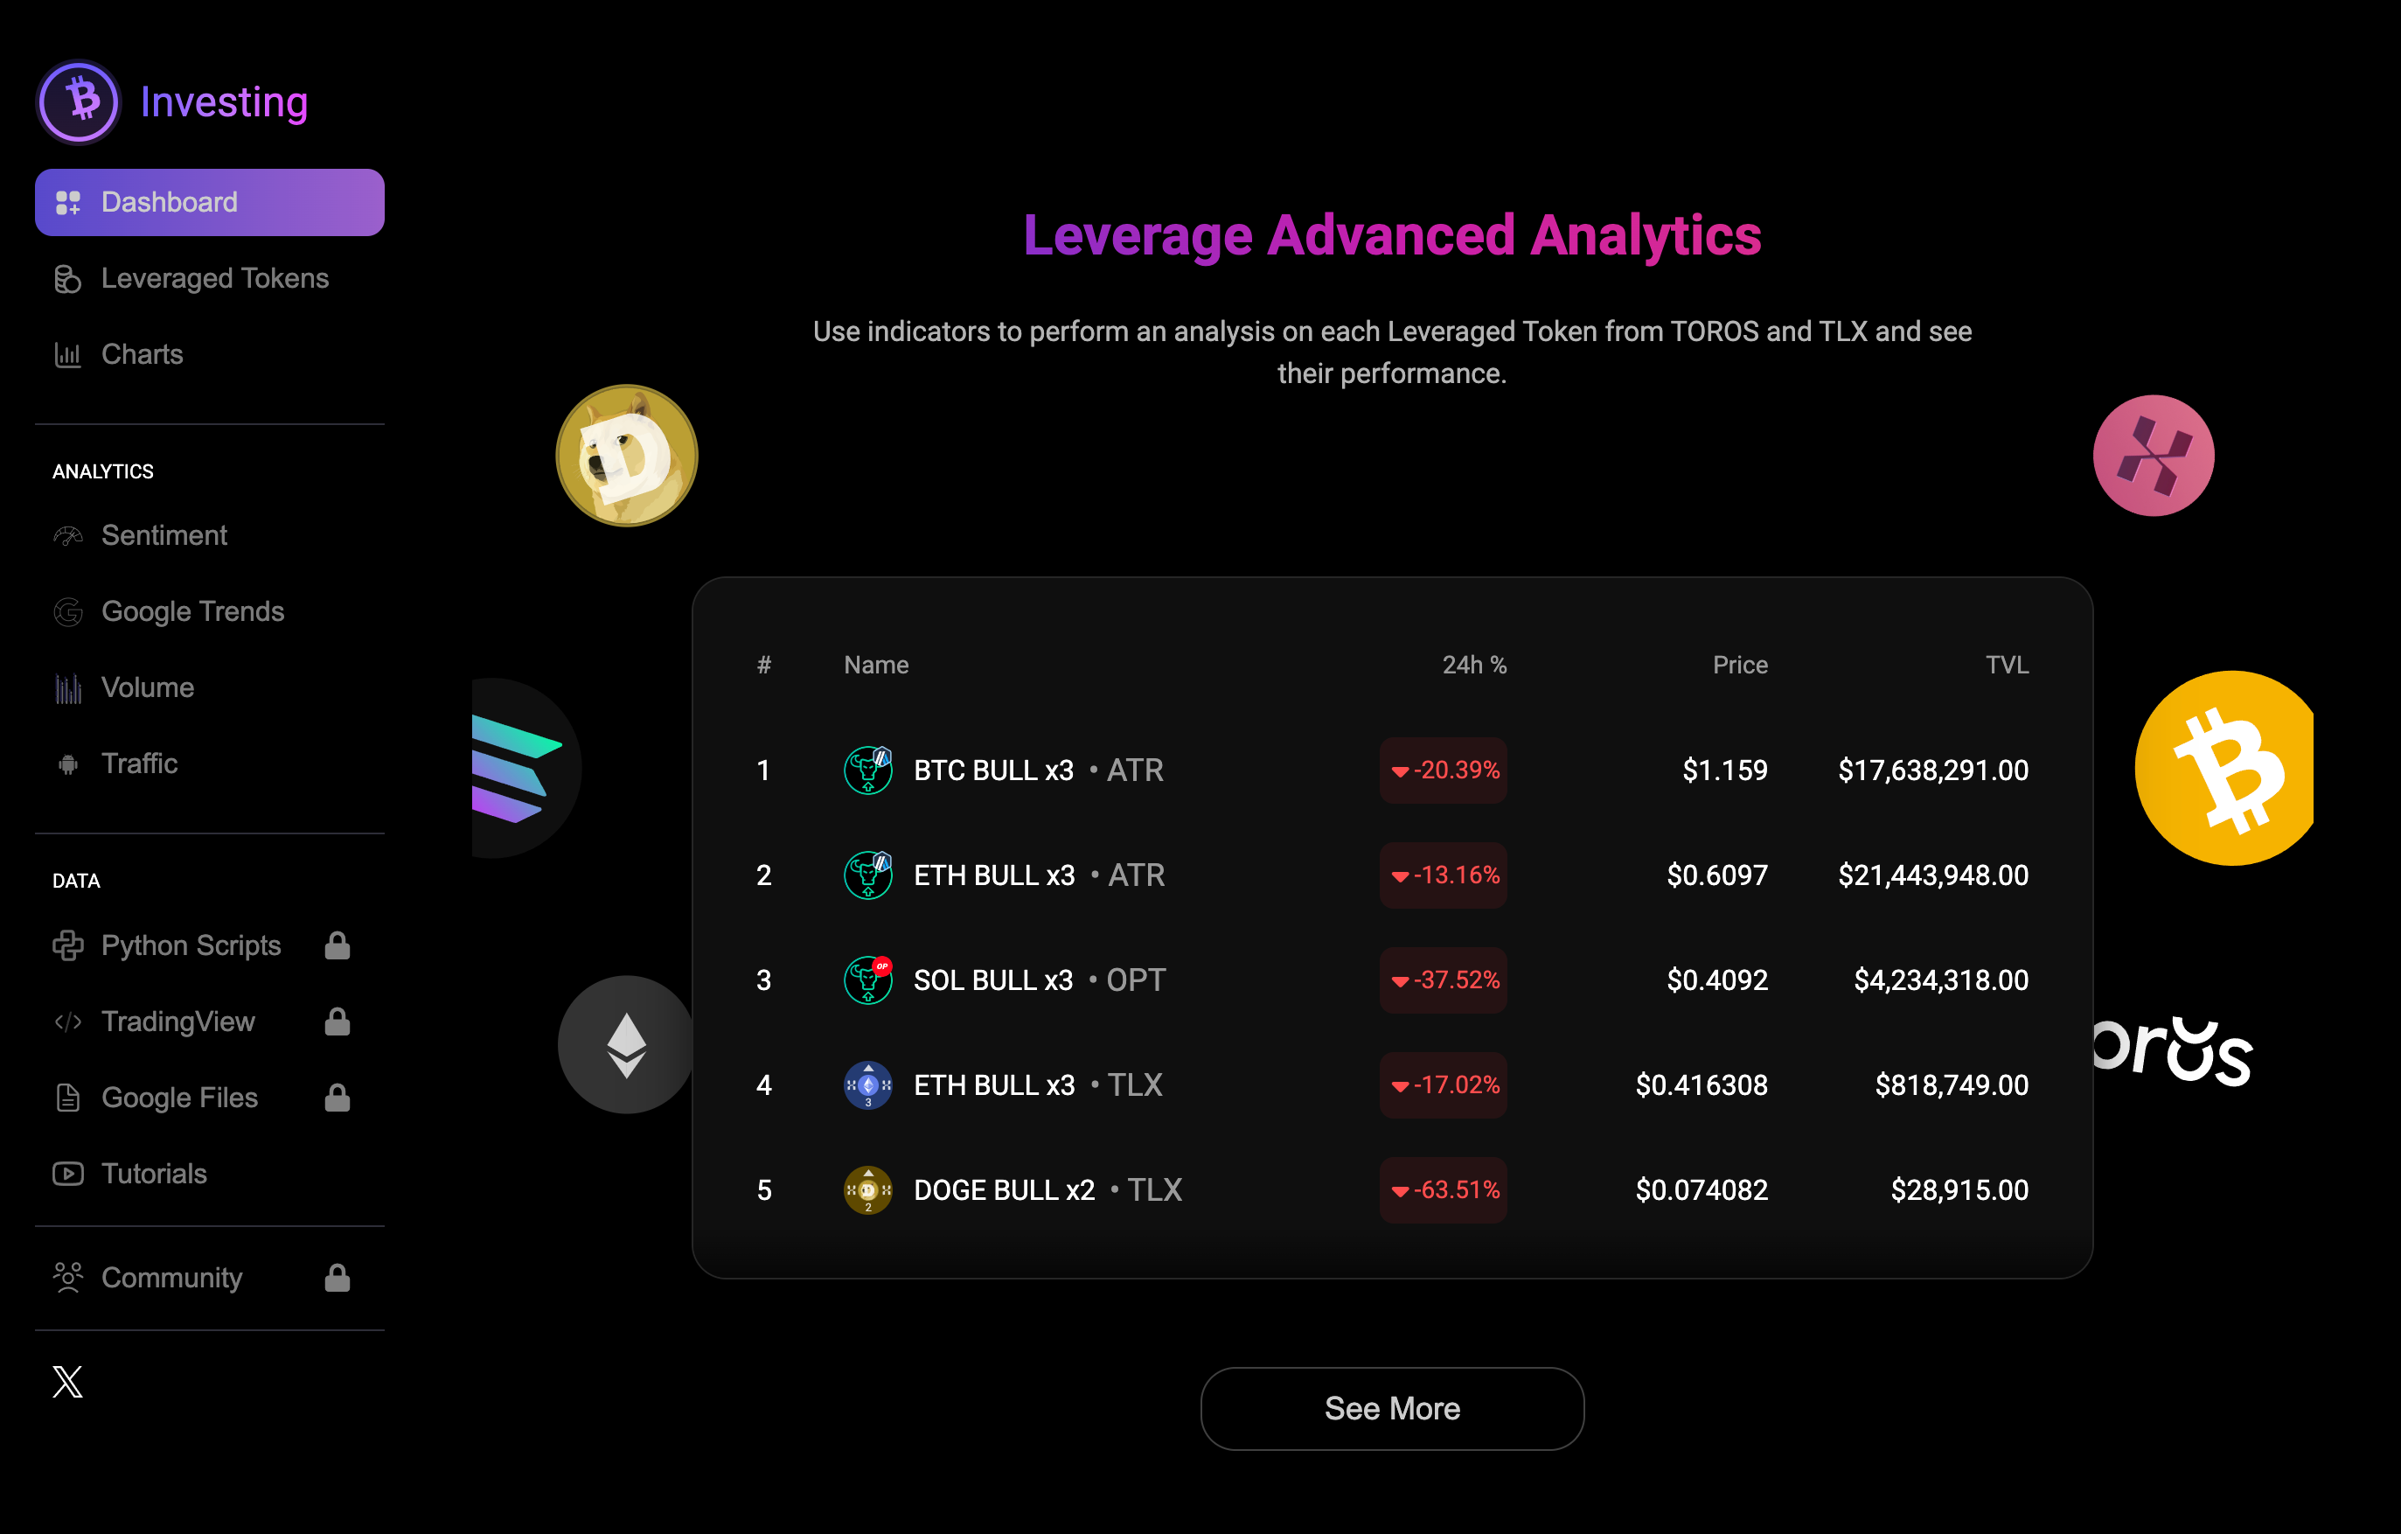Expand the Analytics section menu
The image size is (2401, 1534).
pyautogui.click(x=101, y=471)
